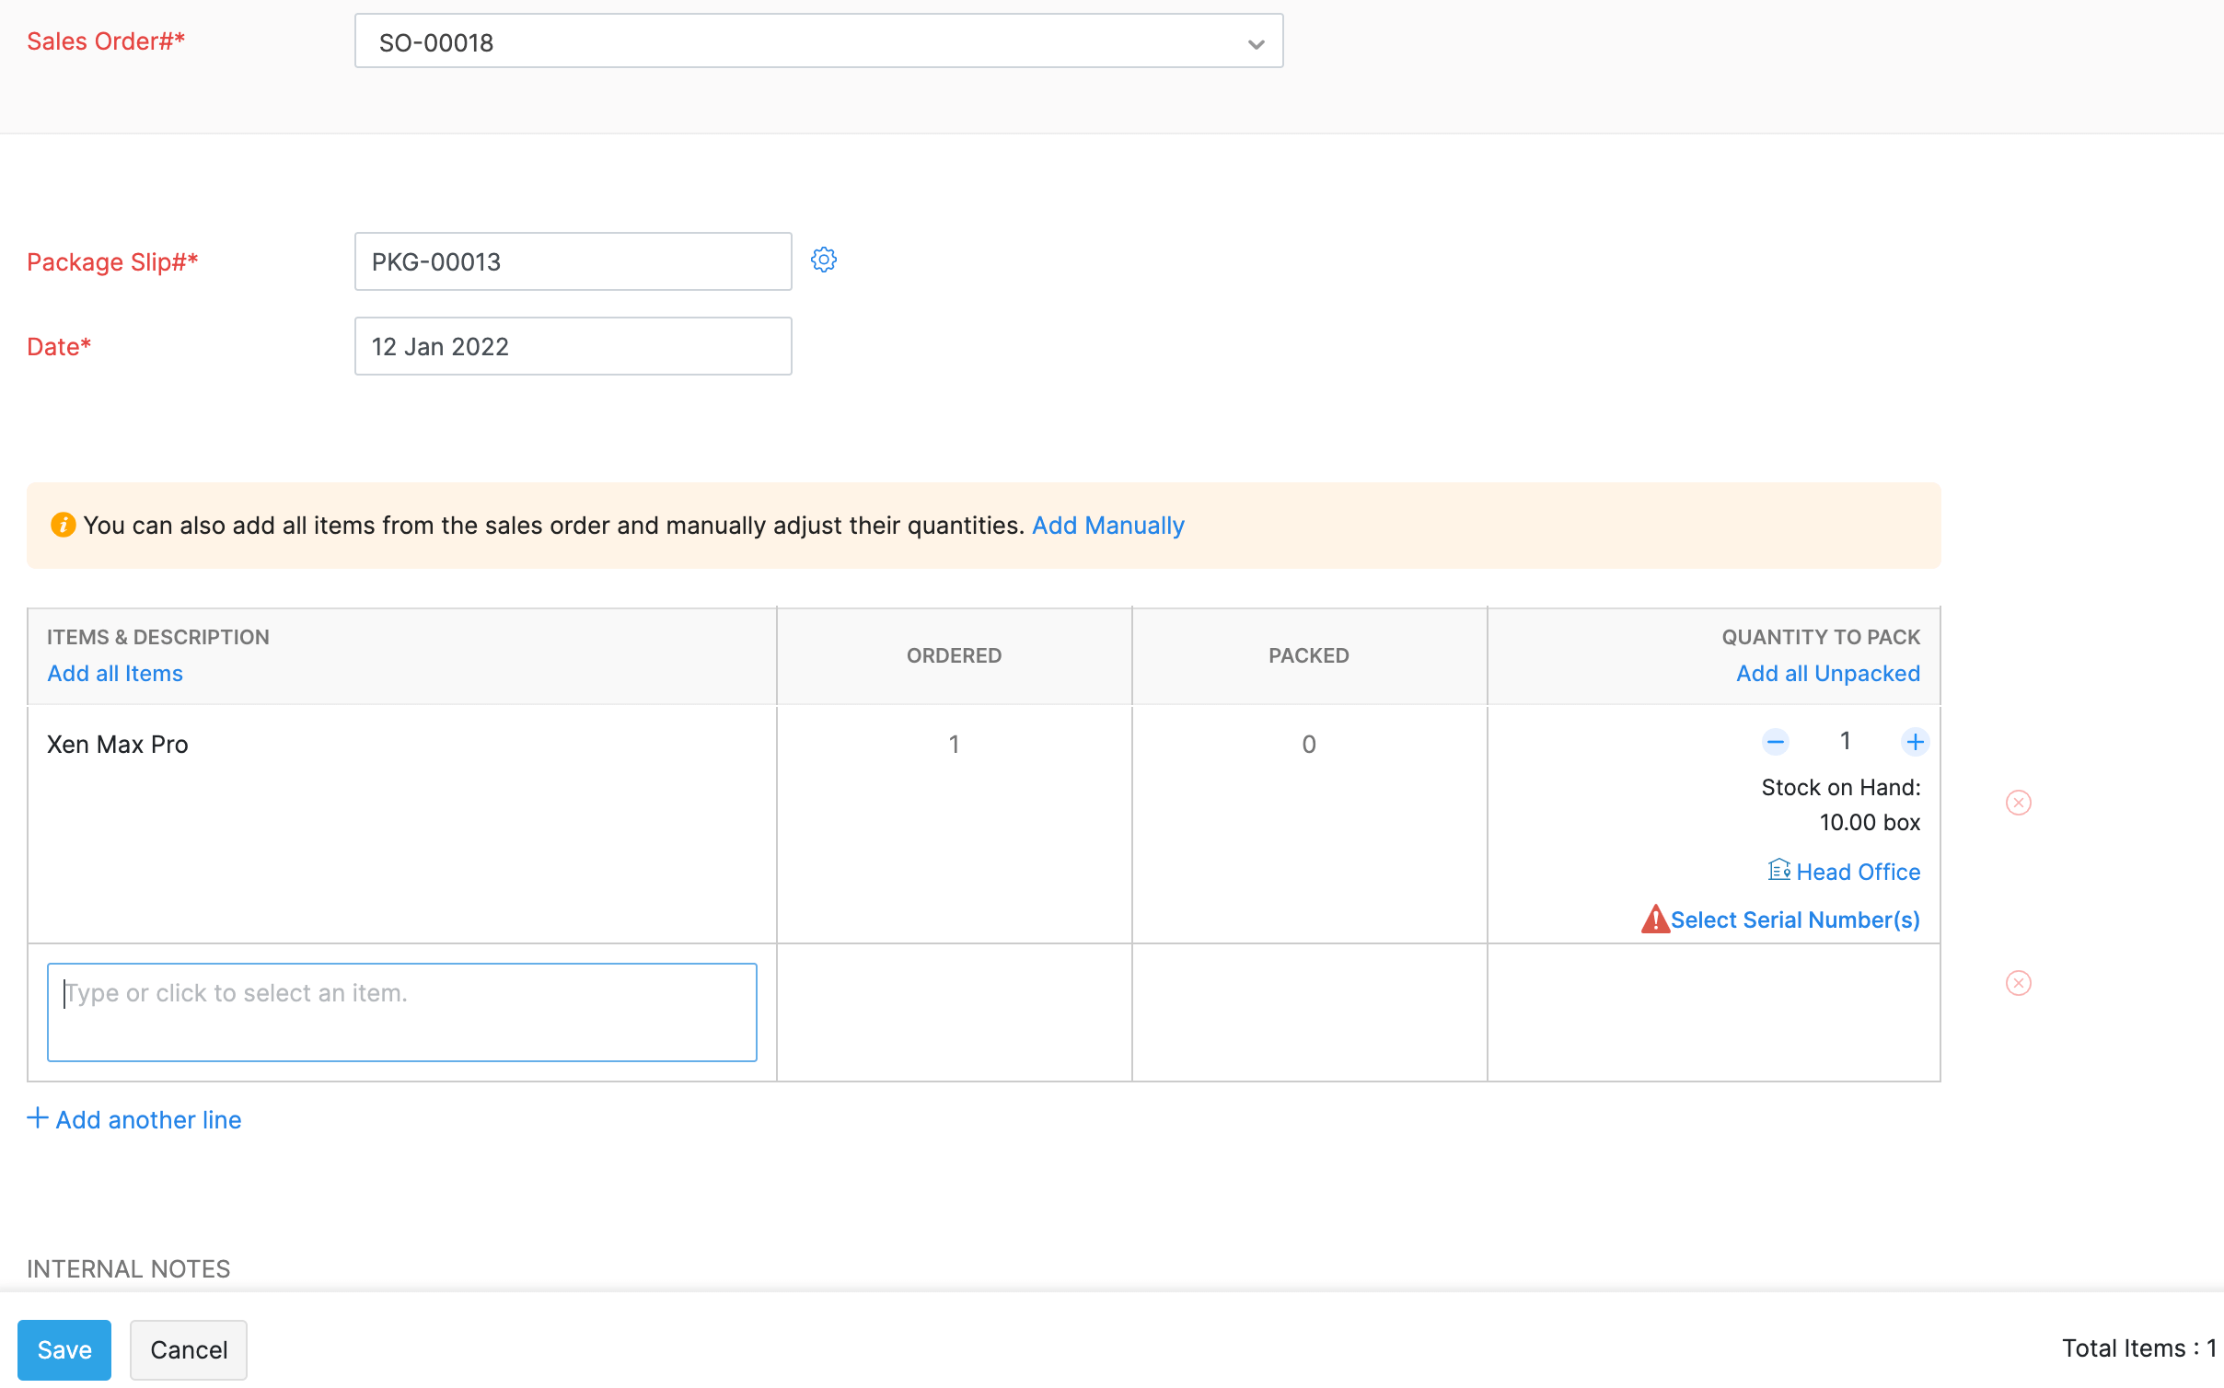The height and width of the screenshot is (1388, 2224).
Task: Decrease Quantity to Pack with minus icon
Action: coord(1776,742)
